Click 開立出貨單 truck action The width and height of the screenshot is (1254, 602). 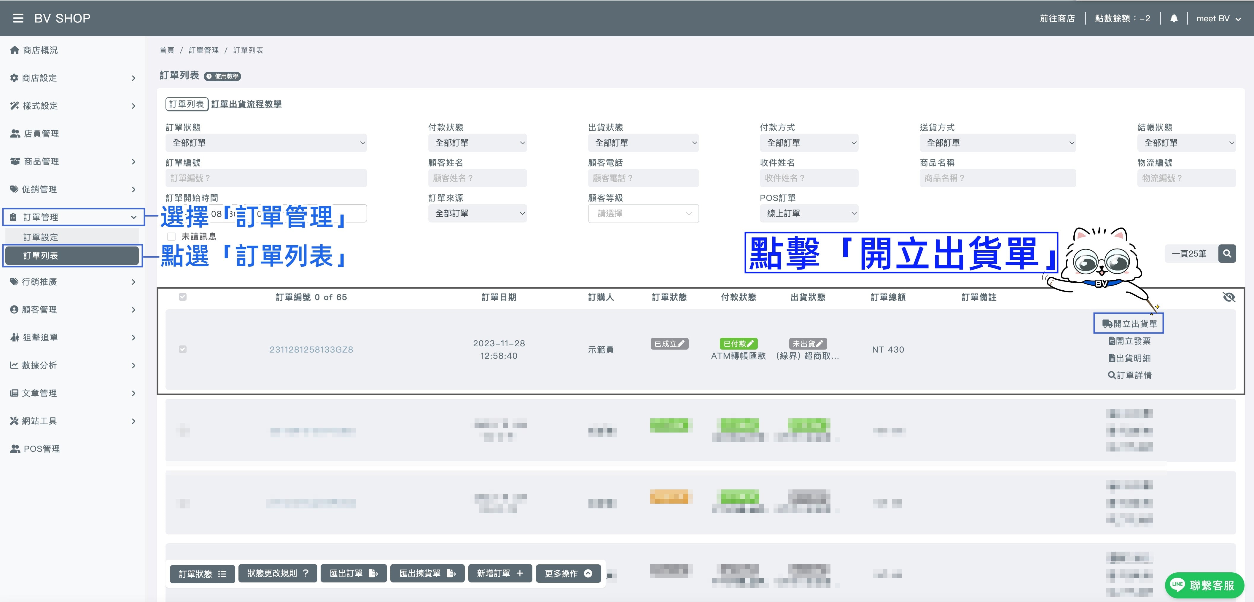pyautogui.click(x=1129, y=324)
